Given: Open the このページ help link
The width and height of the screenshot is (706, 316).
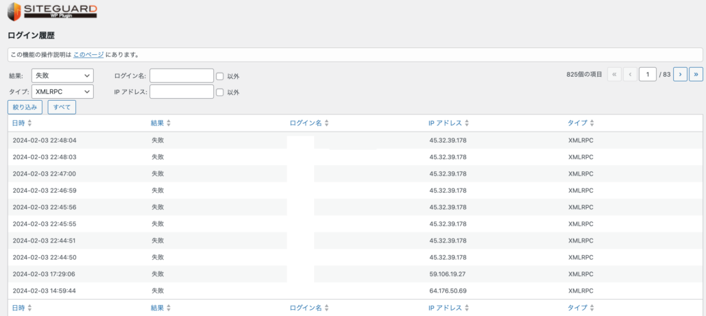Looking at the screenshot, I should [88, 55].
